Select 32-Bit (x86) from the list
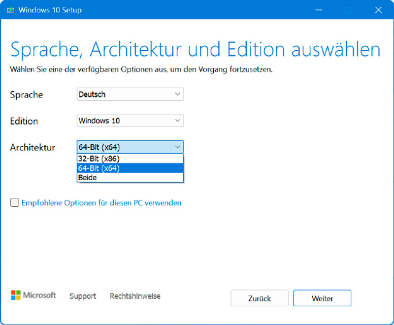Screen dimensions: 394x325 click(130, 159)
